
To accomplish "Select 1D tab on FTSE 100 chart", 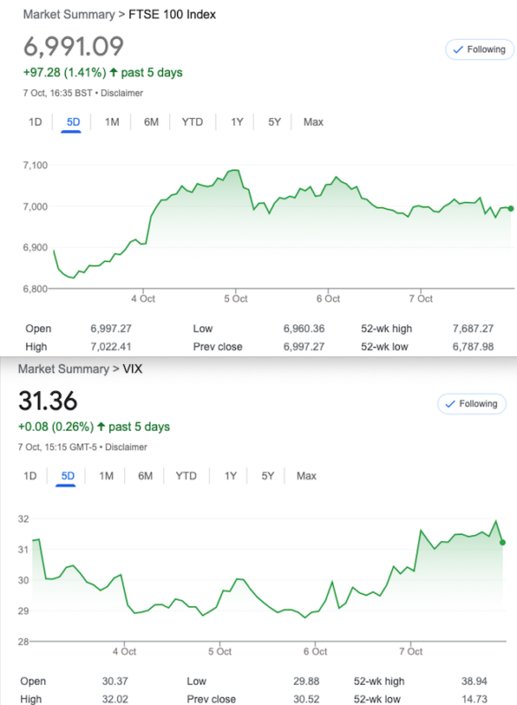I will [35, 122].
